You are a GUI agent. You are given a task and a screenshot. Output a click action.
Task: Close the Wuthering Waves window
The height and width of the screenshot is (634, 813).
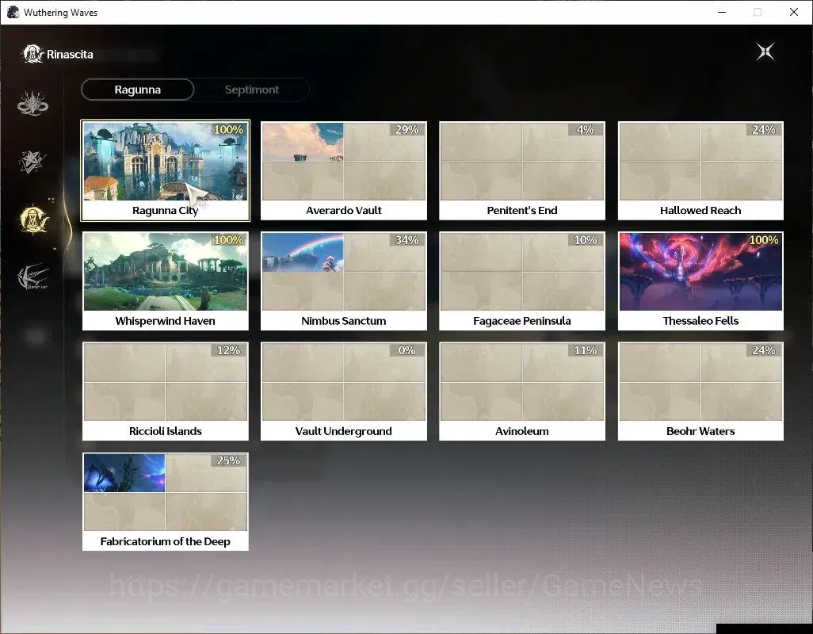[794, 12]
